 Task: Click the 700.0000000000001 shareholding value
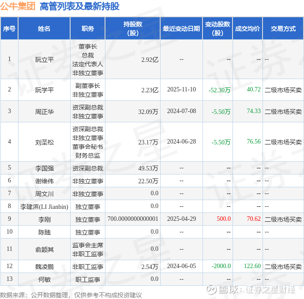(133, 219)
